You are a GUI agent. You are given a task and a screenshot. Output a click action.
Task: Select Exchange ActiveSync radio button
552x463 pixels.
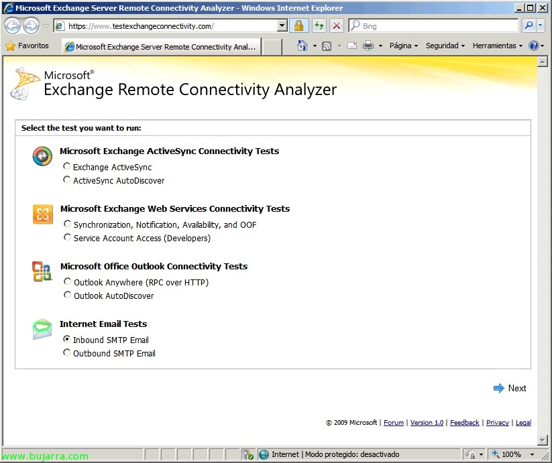point(66,166)
